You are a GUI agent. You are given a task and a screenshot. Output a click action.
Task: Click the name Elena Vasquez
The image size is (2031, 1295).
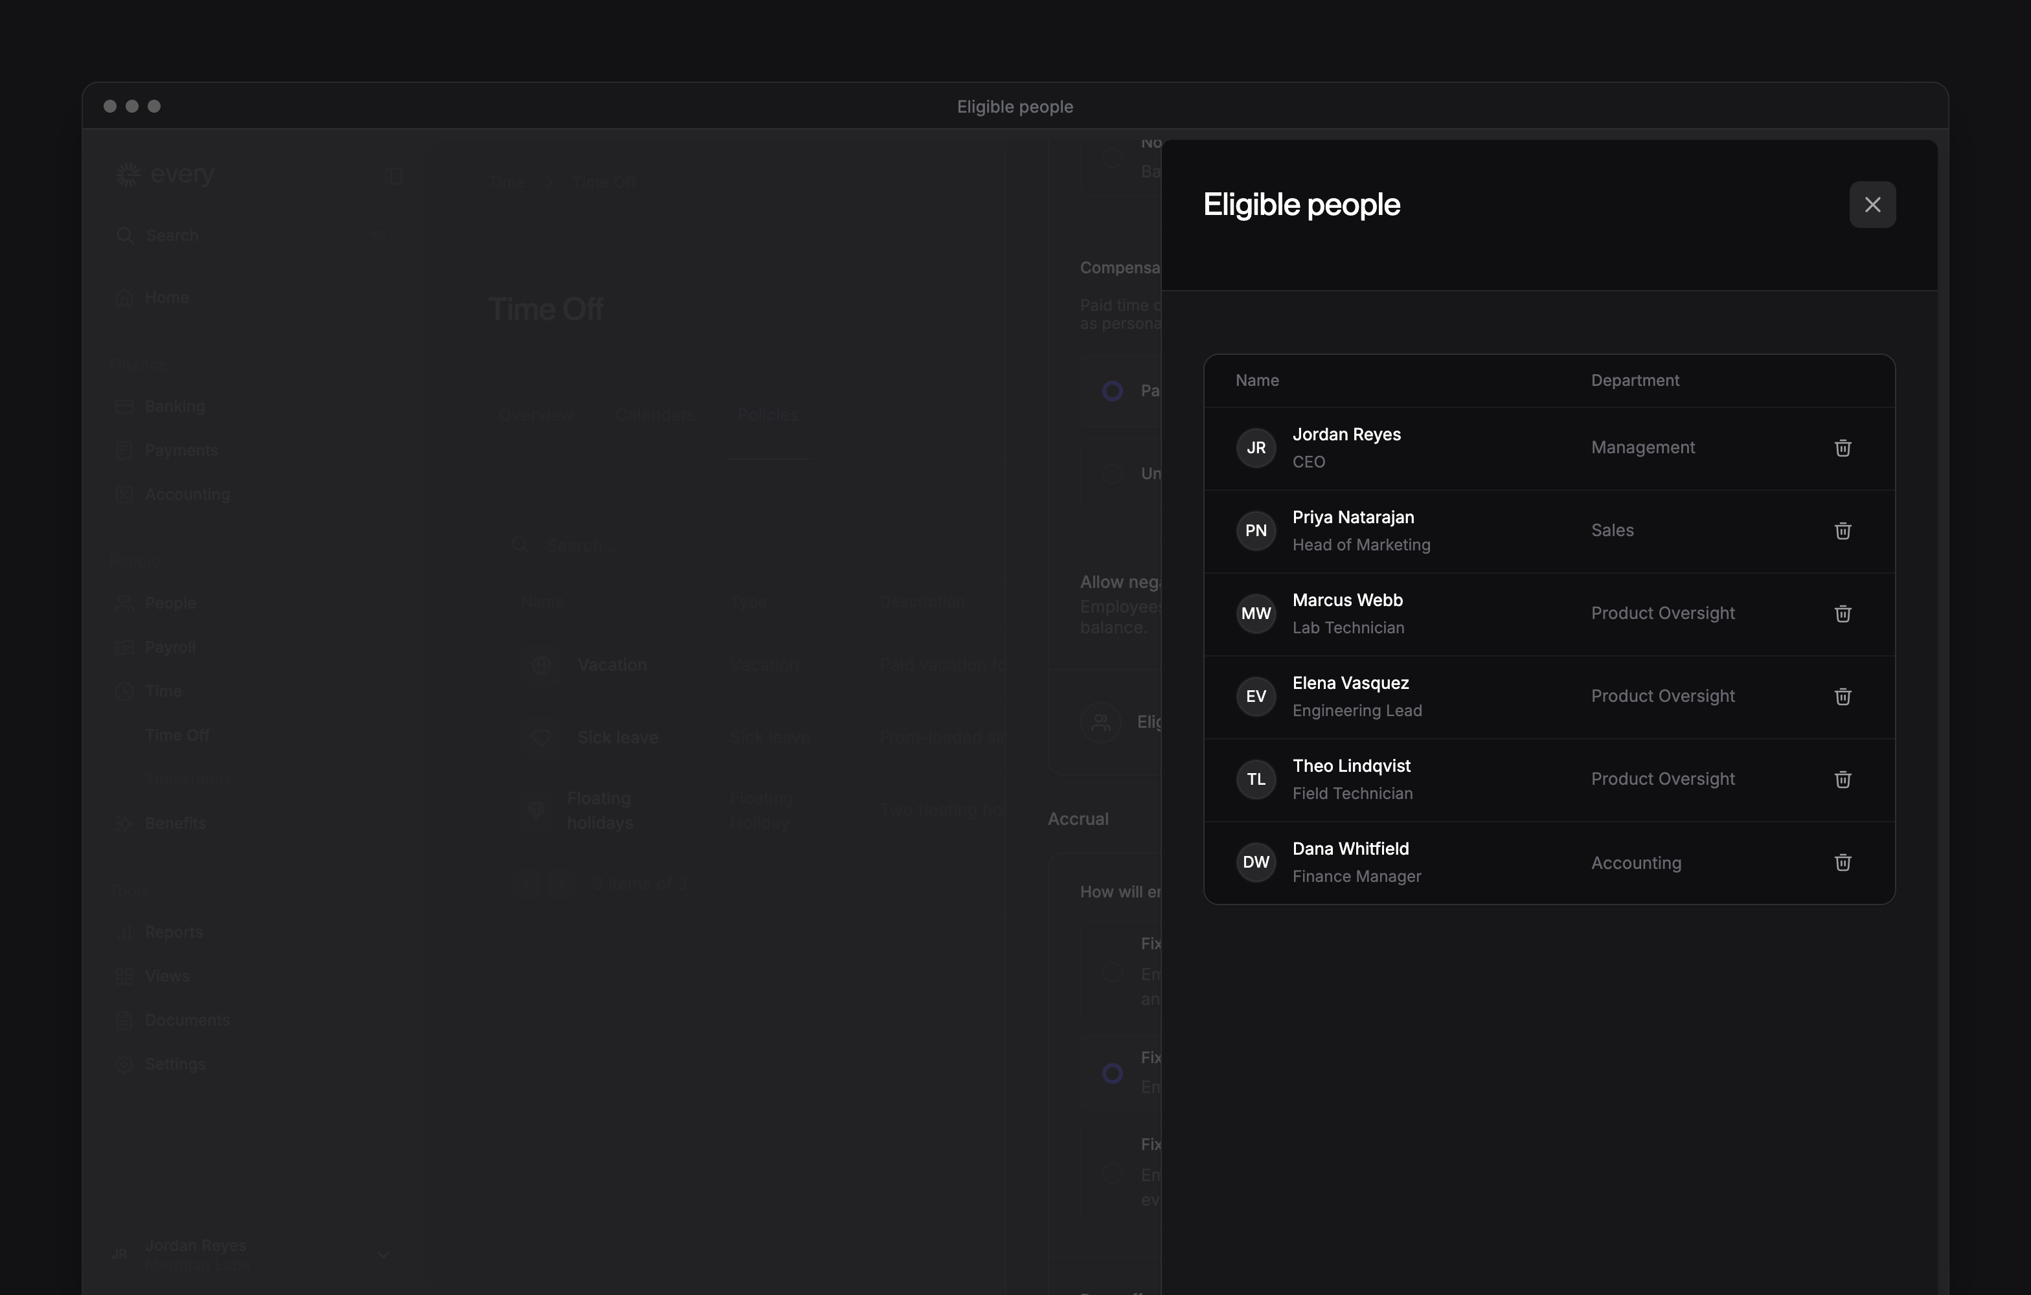point(1350,683)
